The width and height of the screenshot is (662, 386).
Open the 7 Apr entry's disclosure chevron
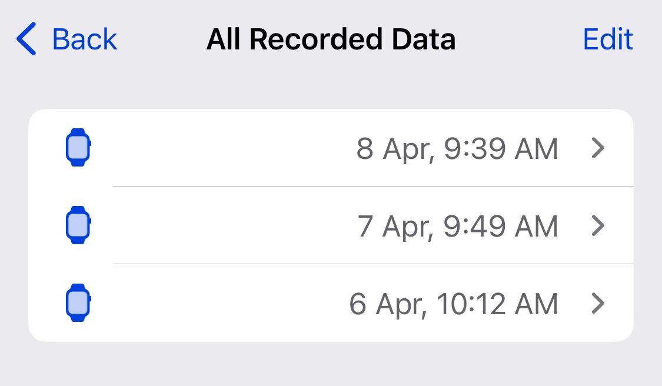coord(597,226)
